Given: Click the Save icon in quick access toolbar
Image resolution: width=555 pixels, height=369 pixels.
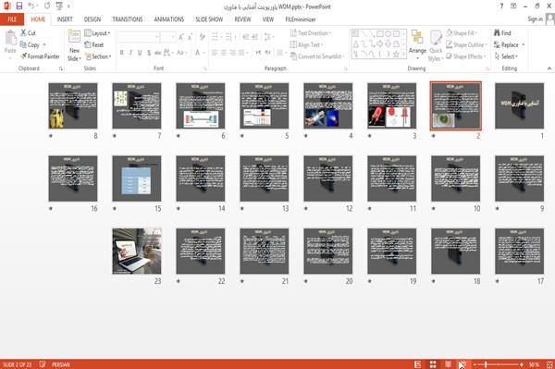Looking at the screenshot, I should click(x=18, y=6).
